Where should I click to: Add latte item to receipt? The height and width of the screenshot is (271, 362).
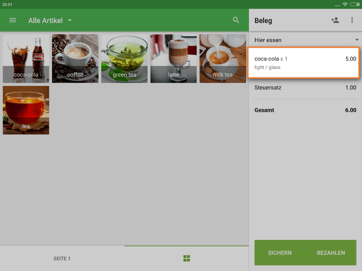173,59
